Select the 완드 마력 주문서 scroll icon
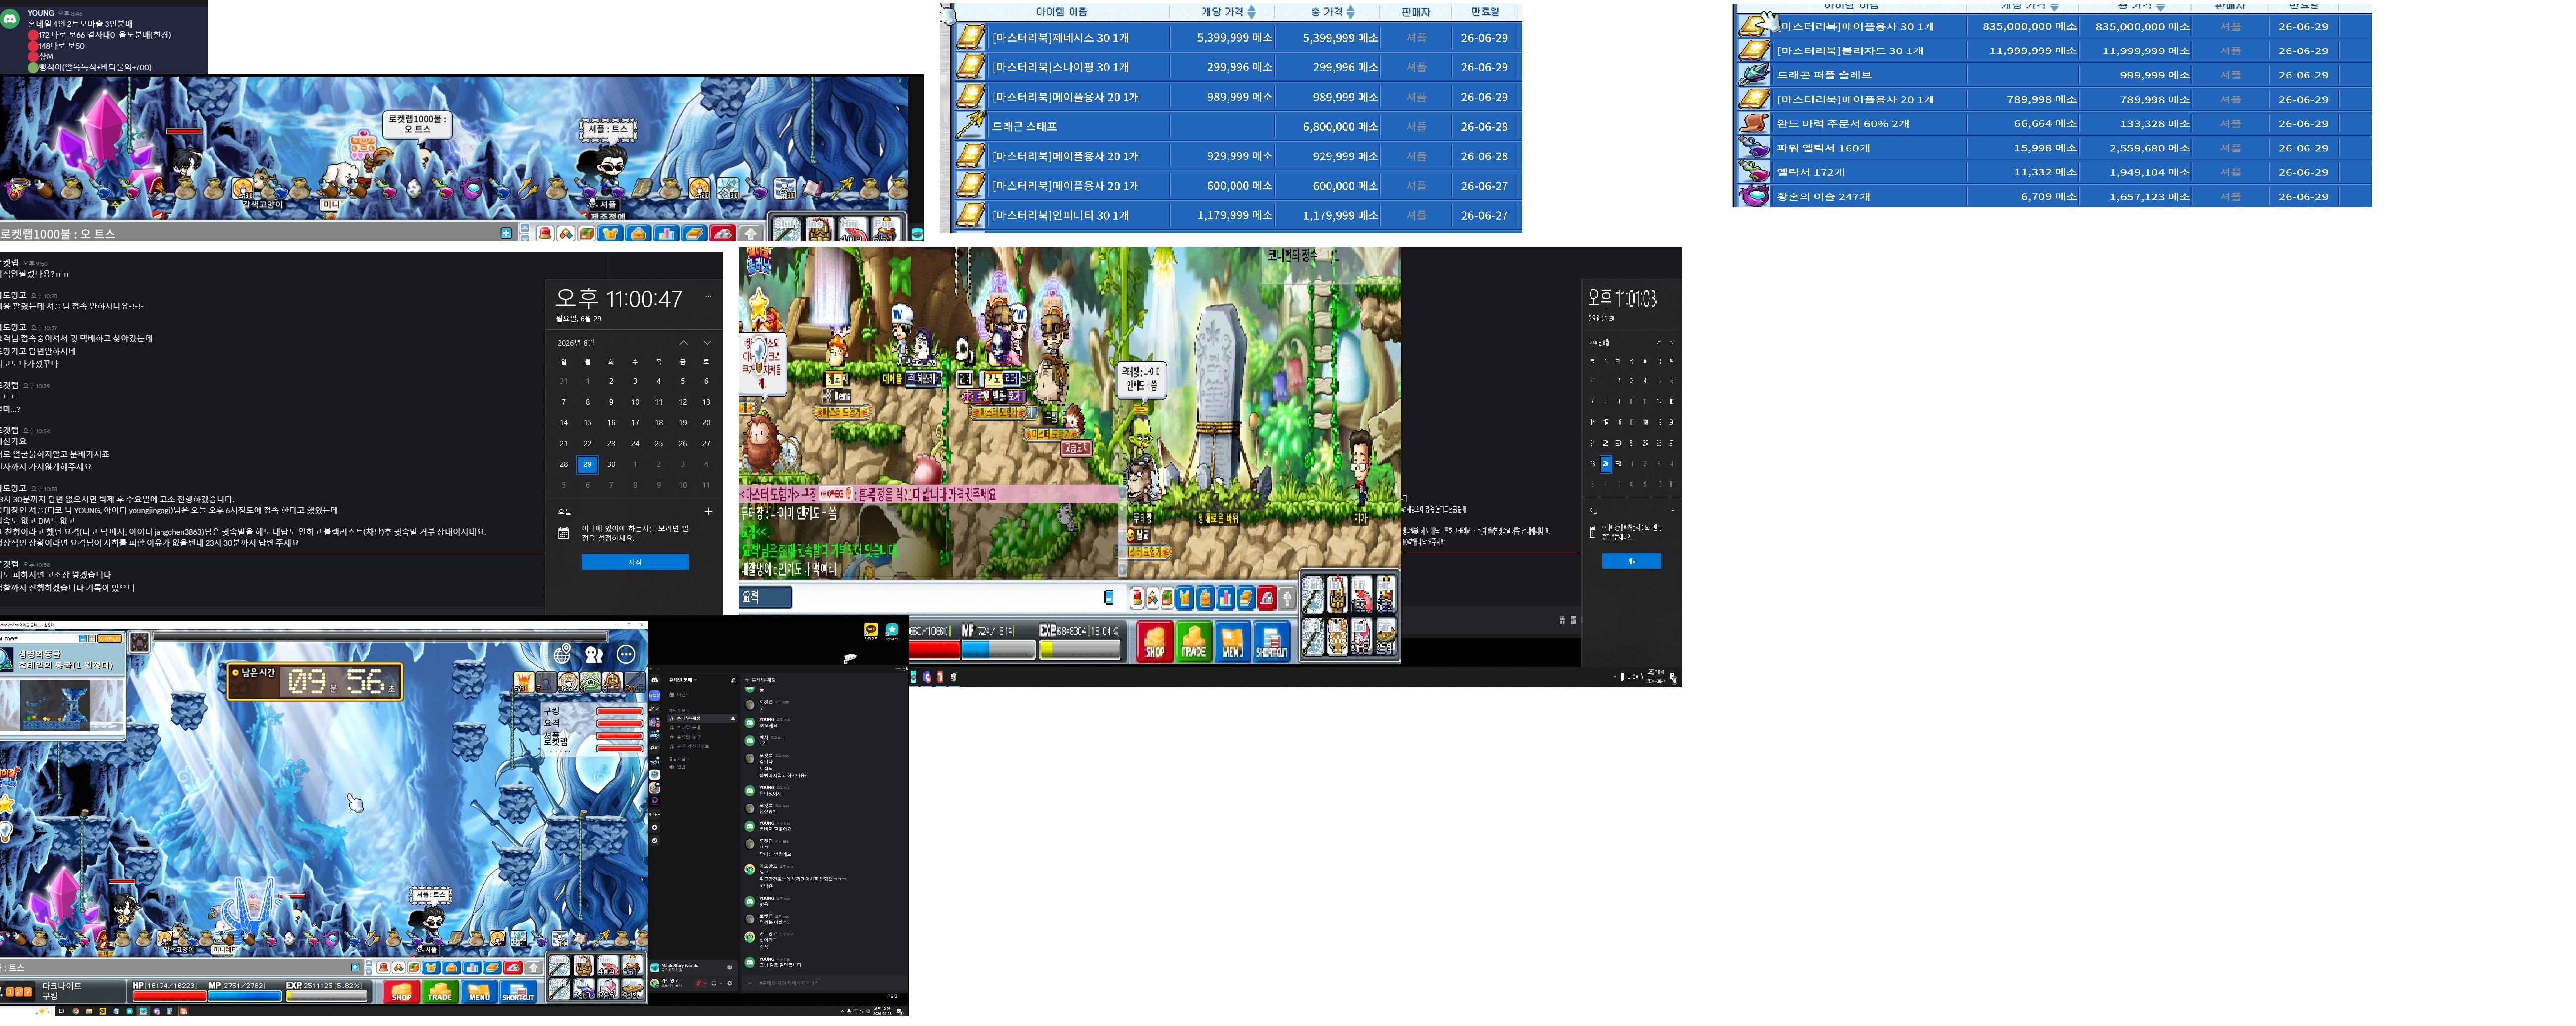 1754,123
